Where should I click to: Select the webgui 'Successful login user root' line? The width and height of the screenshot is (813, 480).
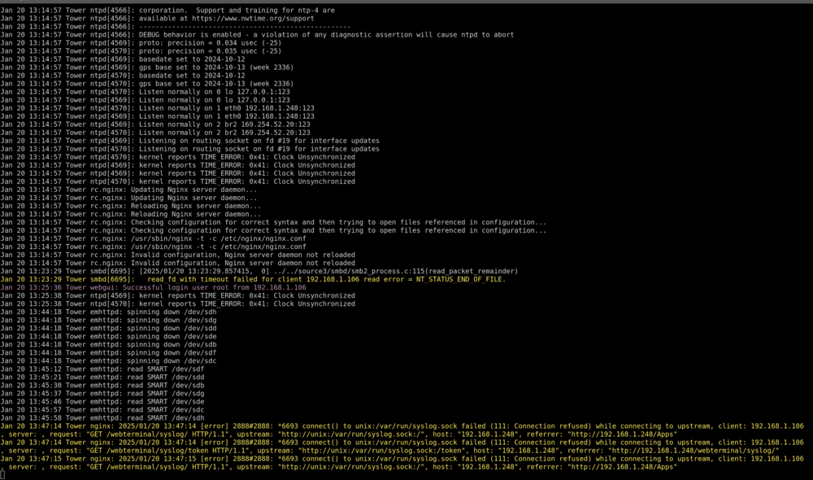click(153, 287)
